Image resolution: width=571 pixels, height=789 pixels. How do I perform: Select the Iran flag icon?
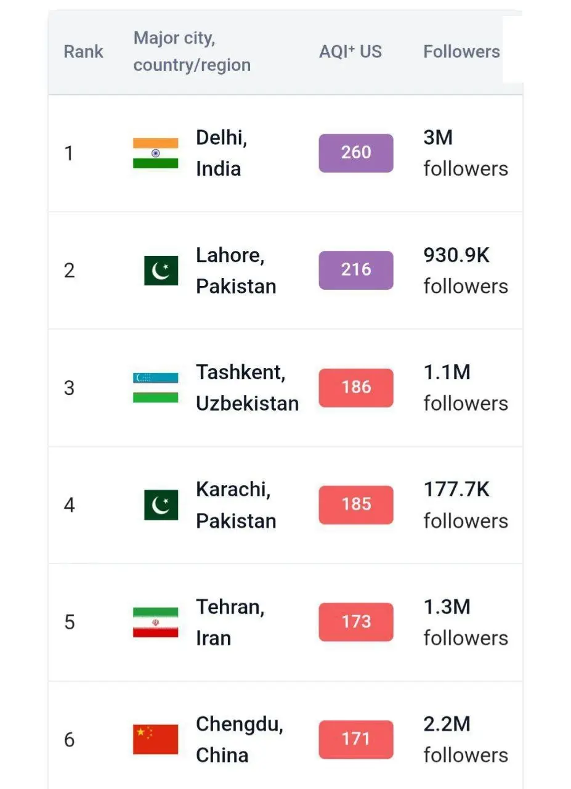point(155,622)
